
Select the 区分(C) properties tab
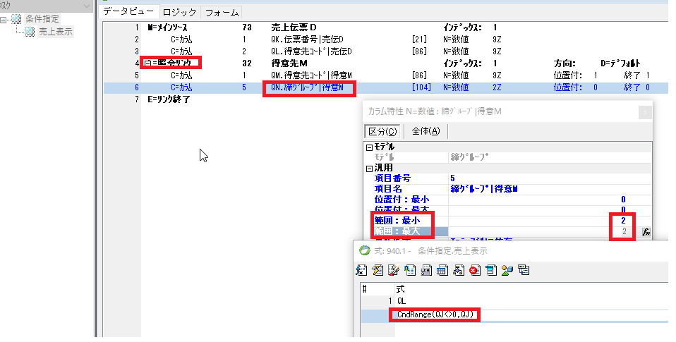coord(382,131)
